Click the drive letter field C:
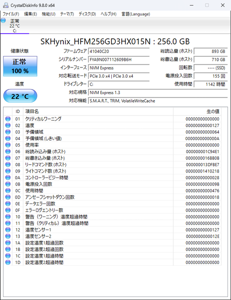This screenshot has height=300, width=231. (119, 84)
